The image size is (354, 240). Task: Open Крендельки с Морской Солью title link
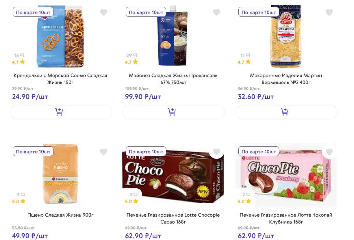60,79
